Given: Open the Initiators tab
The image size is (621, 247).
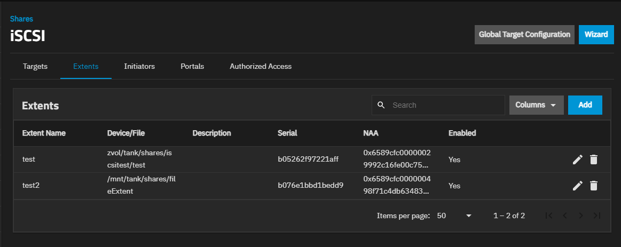Looking at the screenshot, I should pyautogui.click(x=139, y=67).
